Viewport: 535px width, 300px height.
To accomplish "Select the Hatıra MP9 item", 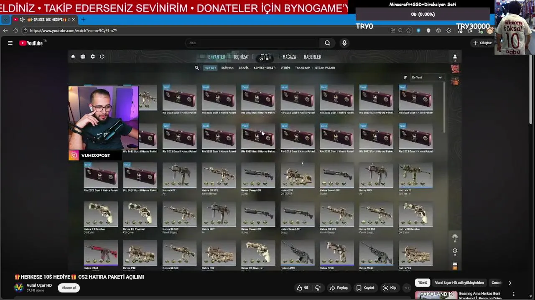I will [x=415, y=179].
